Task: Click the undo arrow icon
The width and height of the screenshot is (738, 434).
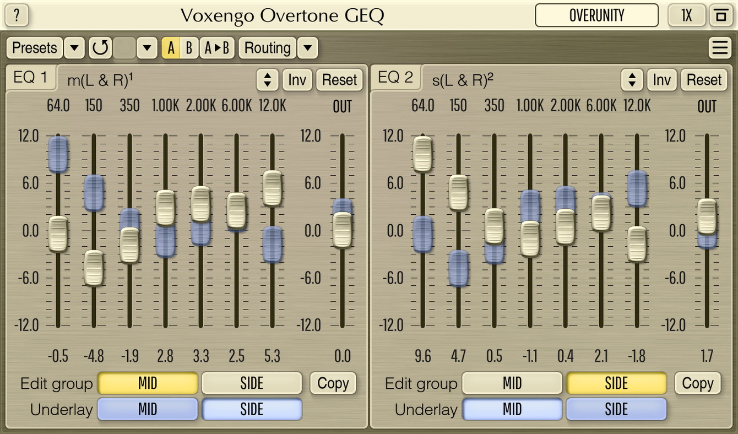Action: tap(100, 48)
